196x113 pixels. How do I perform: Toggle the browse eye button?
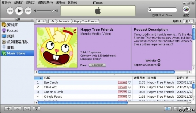[186, 9]
